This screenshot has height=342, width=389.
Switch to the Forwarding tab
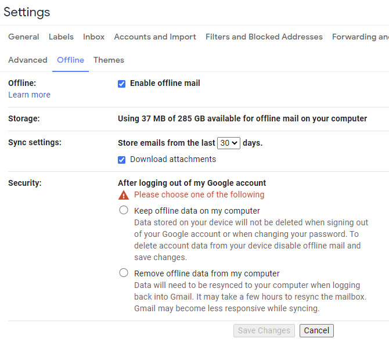click(x=360, y=37)
